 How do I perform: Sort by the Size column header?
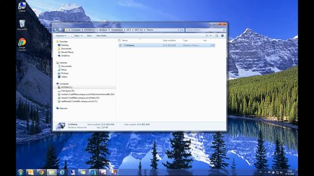205,41
